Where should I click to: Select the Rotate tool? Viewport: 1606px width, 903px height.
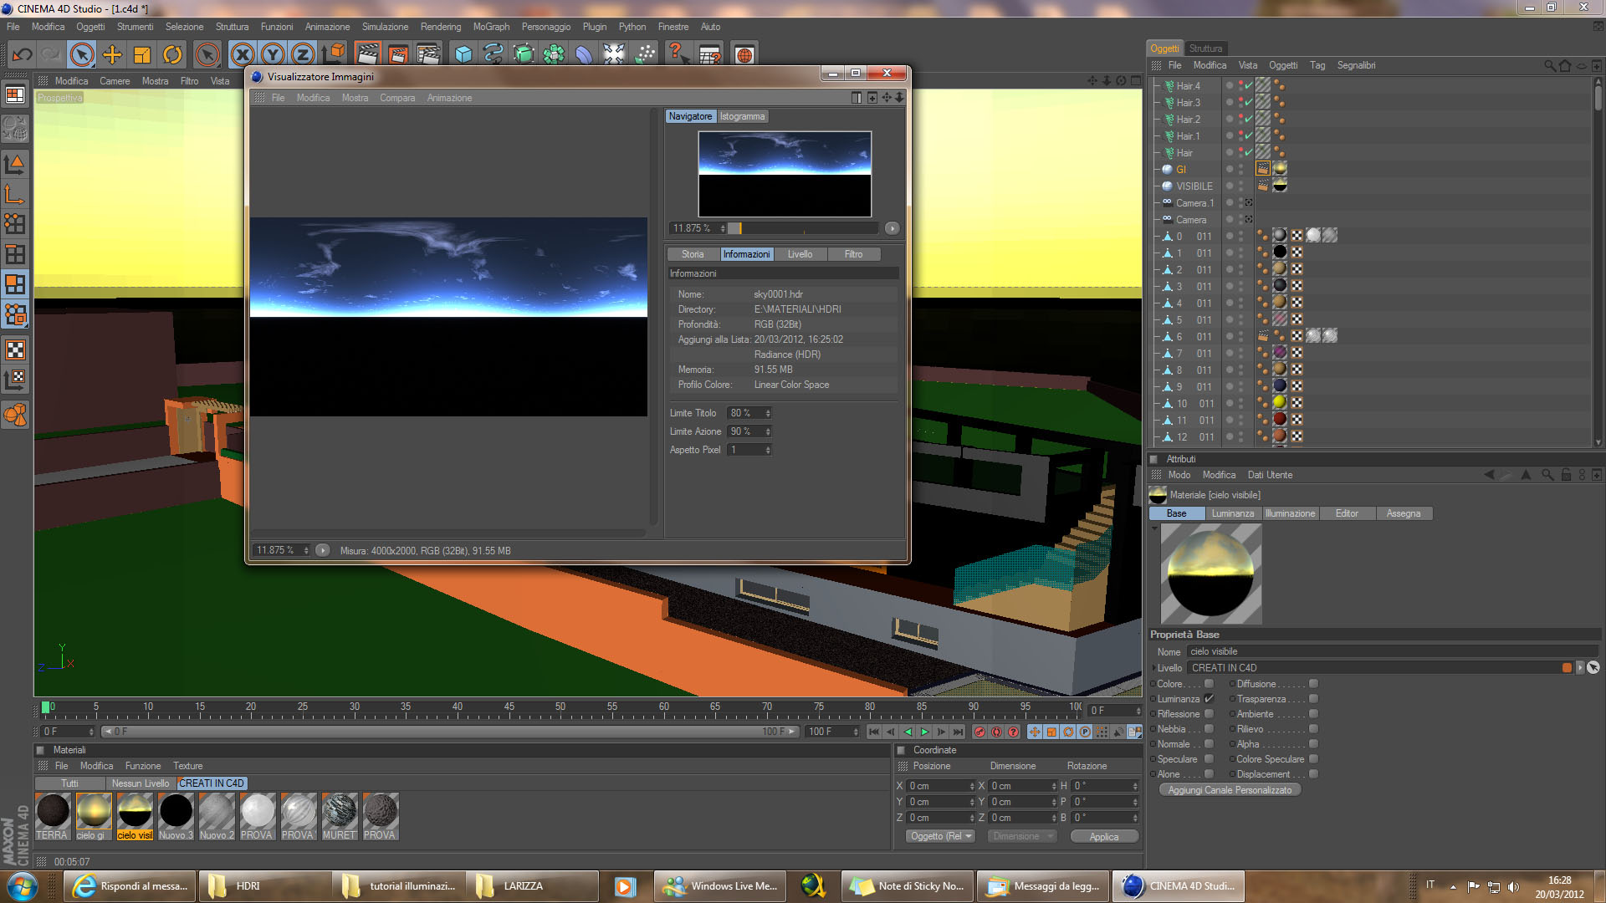click(172, 55)
